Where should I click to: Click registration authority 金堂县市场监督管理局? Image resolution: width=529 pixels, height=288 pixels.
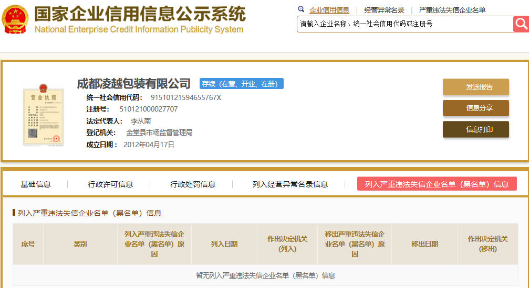pyautogui.click(x=159, y=132)
